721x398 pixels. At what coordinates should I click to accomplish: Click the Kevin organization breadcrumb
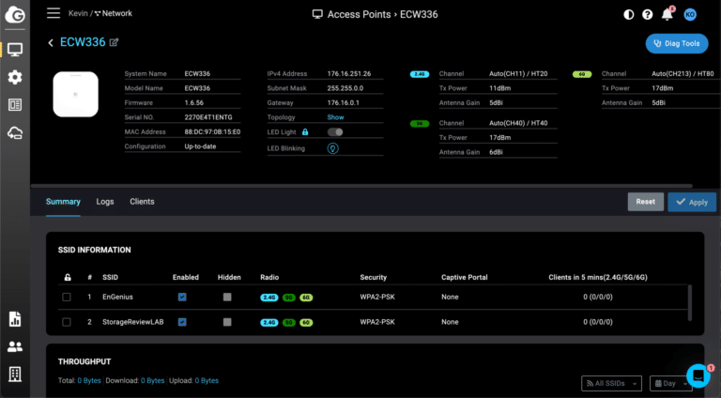click(78, 13)
